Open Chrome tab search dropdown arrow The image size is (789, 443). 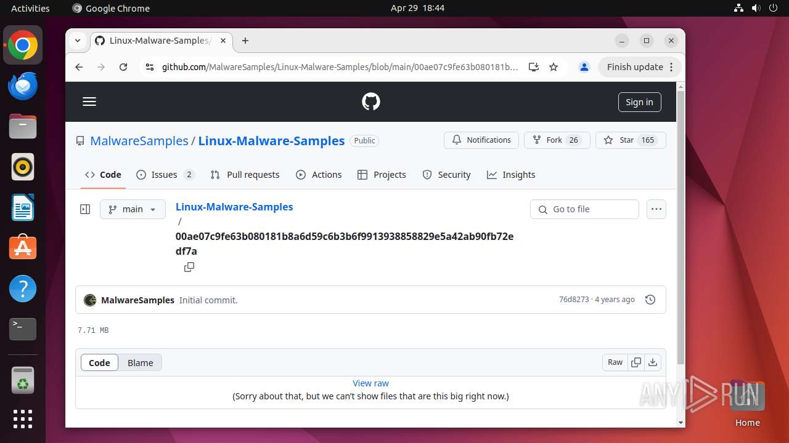click(78, 41)
